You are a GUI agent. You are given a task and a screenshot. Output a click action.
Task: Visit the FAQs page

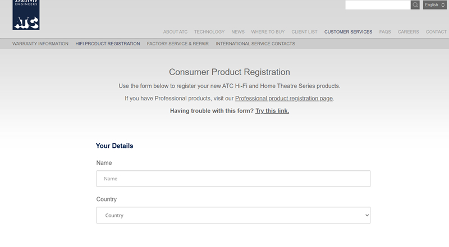pos(385,32)
